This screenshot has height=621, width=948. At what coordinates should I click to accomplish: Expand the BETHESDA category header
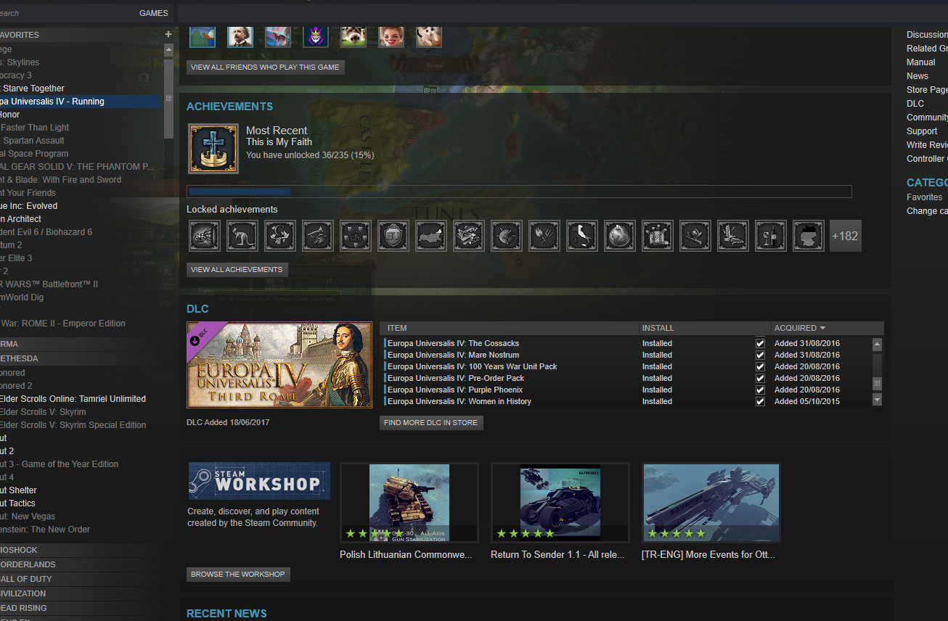pyautogui.click(x=81, y=358)
